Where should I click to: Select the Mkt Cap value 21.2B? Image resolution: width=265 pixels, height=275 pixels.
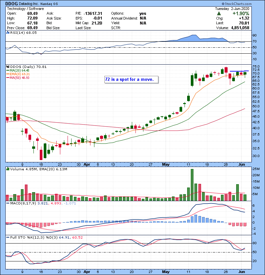(97, 23)
